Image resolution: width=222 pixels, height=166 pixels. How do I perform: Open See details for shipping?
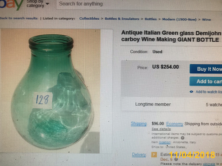pyautogui.click(x=161, y=129)
